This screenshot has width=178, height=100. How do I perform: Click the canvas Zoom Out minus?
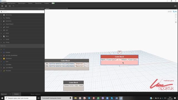(176, 19)
